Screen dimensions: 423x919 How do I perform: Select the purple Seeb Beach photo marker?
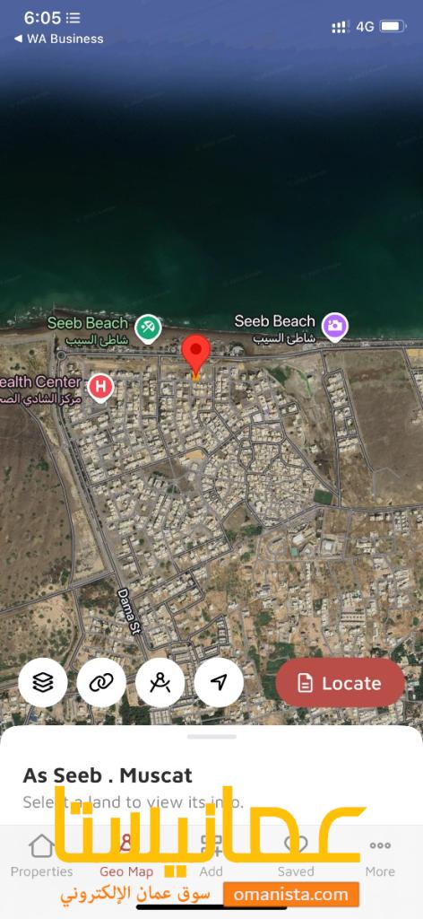point(334,327)
